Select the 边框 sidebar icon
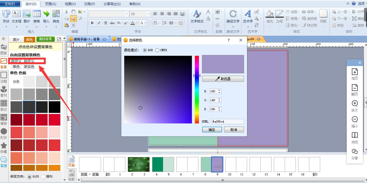 (x=4, y=77)
